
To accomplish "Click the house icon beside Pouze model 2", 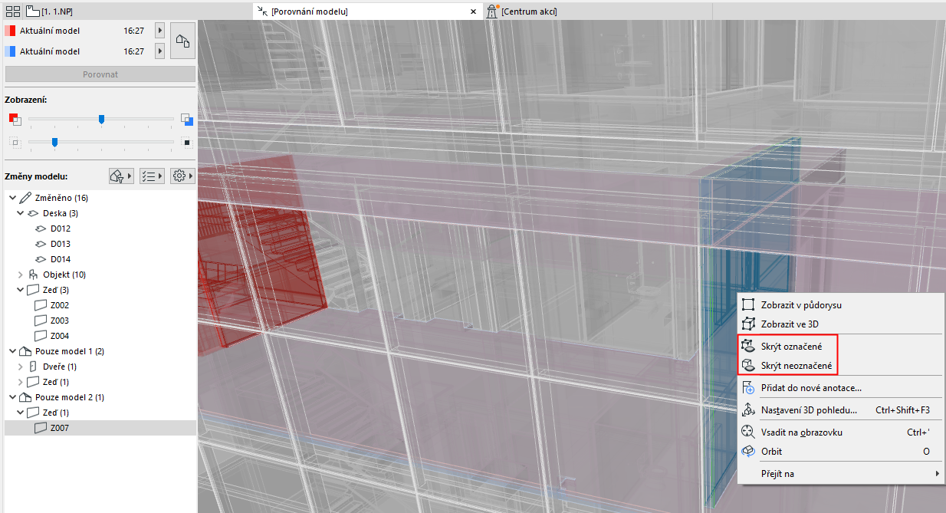I will tap(26, 397).
